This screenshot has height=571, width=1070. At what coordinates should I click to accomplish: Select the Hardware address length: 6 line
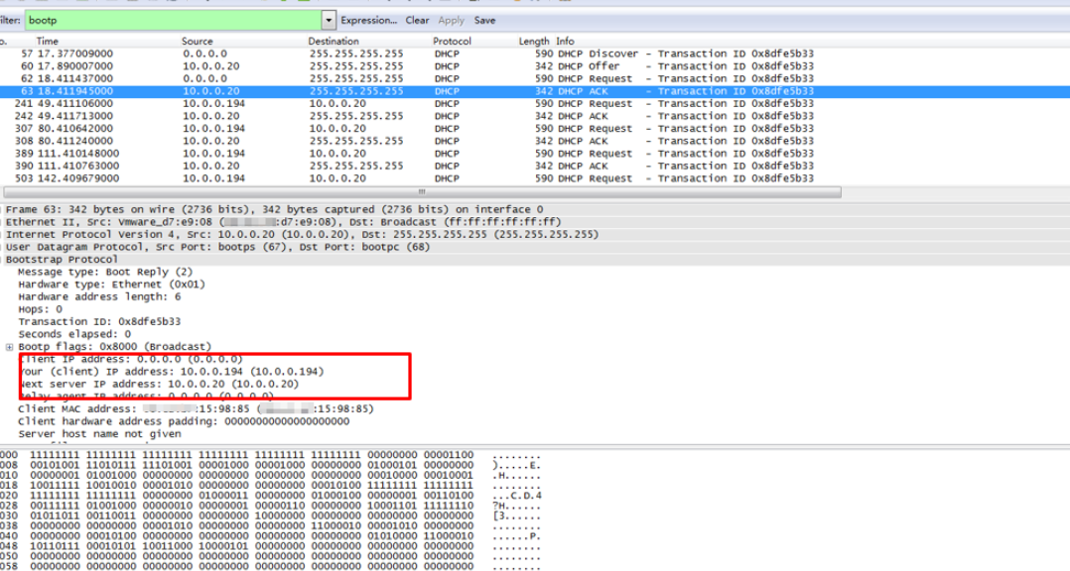pos(99,297)
